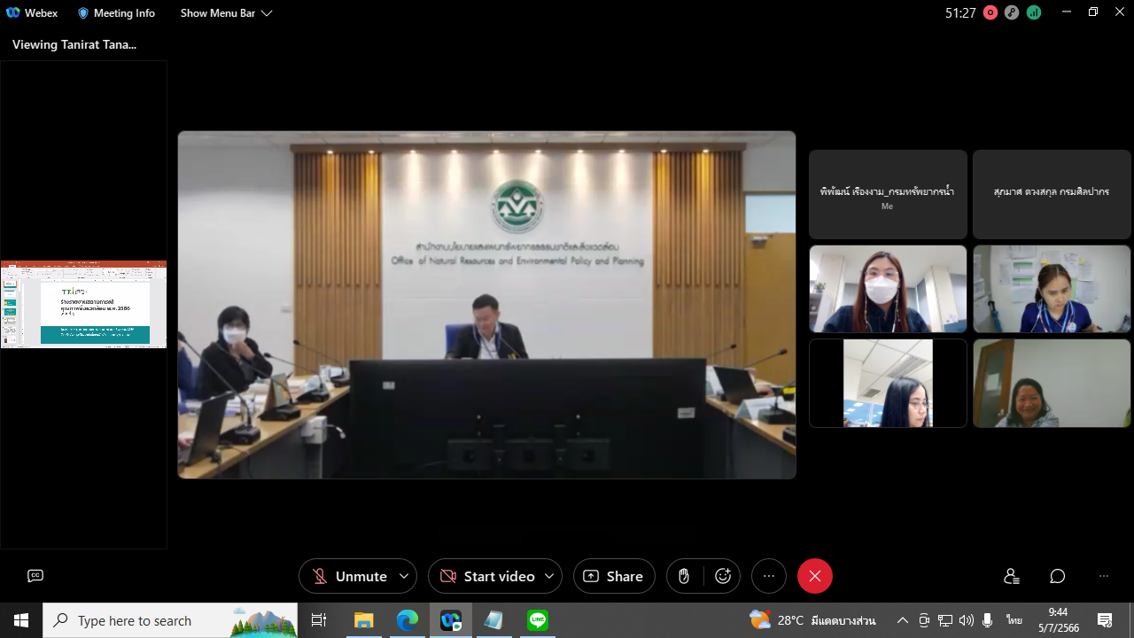Click the Share button

tap(614, 576)
